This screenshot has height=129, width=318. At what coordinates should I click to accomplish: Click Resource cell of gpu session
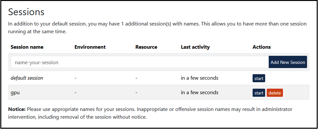coord(136,93)
